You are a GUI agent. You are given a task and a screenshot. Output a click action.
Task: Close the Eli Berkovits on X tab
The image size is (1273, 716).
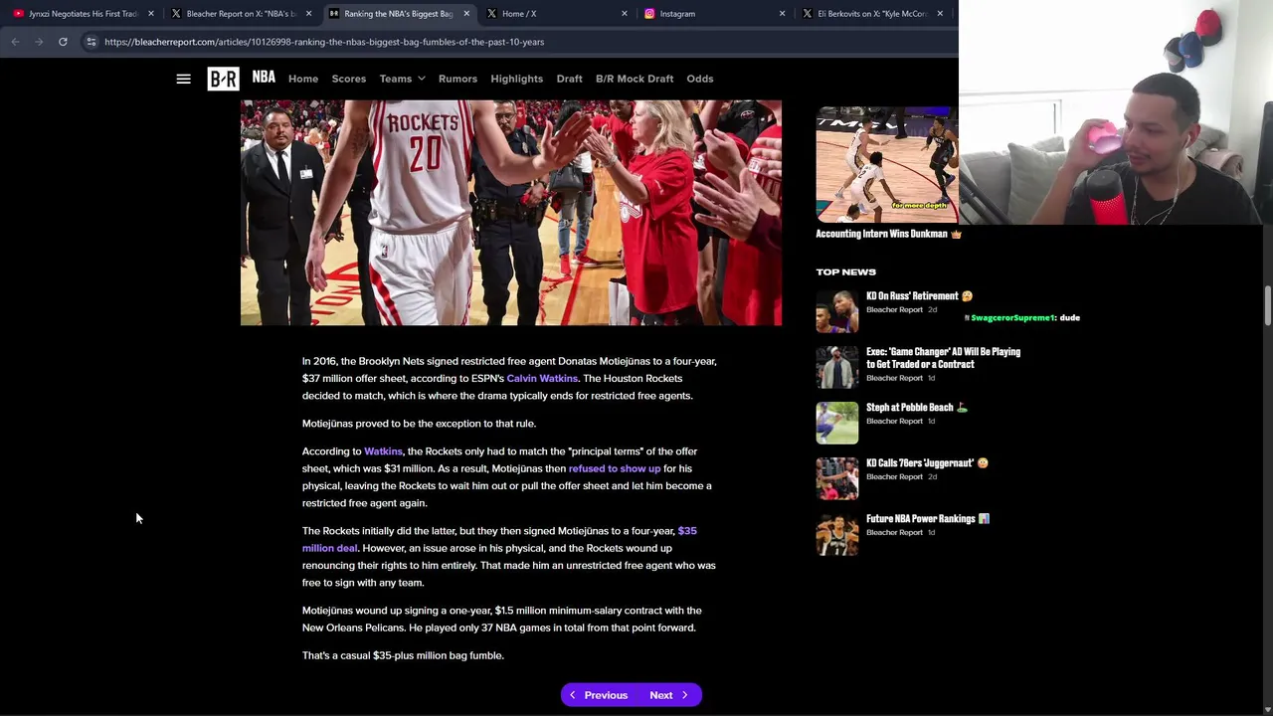939,14
